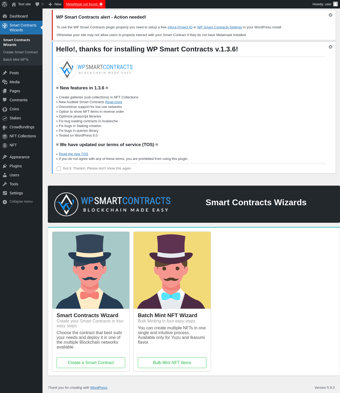Click the WP Smart Contracts logo in notice
Screen dimensions: 340x393
(95, 69)
